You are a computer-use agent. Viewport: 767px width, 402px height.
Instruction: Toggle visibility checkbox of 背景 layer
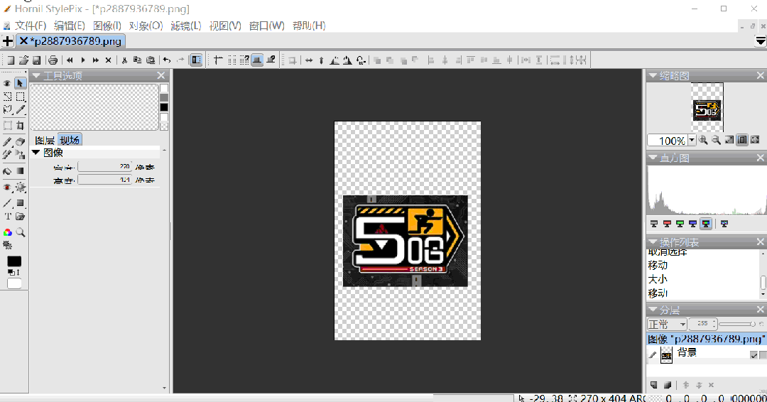click(754, 355)
